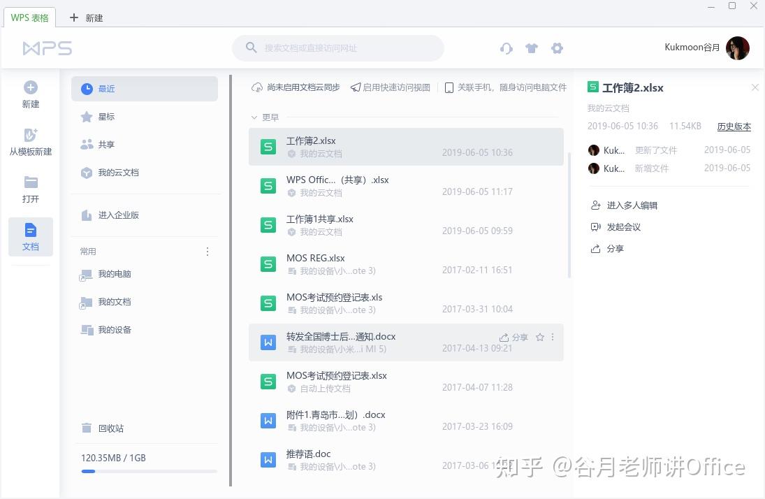Select the 新建 plus icon in sidebar

tap(30, 88)
